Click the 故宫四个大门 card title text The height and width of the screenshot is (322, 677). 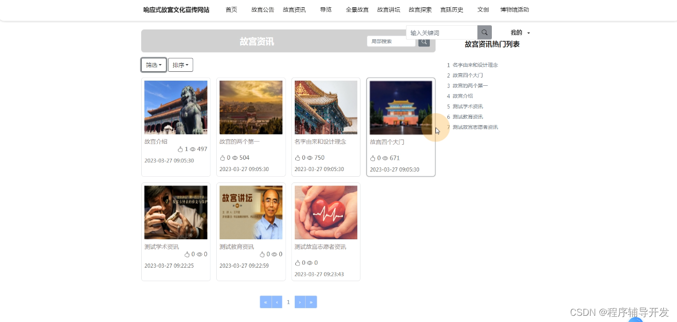(387, 142)
